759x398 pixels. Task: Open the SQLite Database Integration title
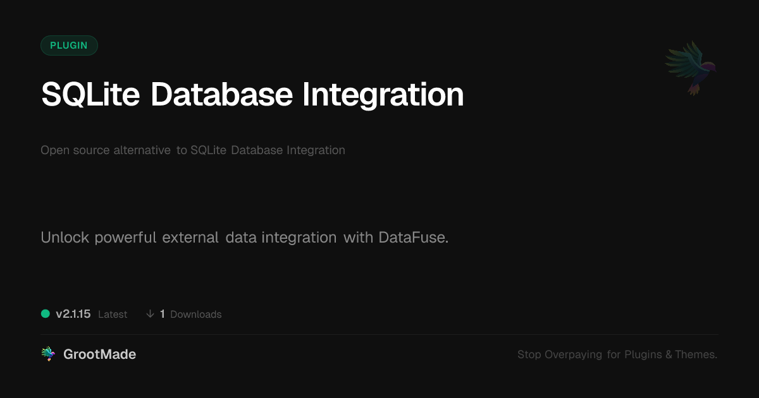tap(252, 95)
